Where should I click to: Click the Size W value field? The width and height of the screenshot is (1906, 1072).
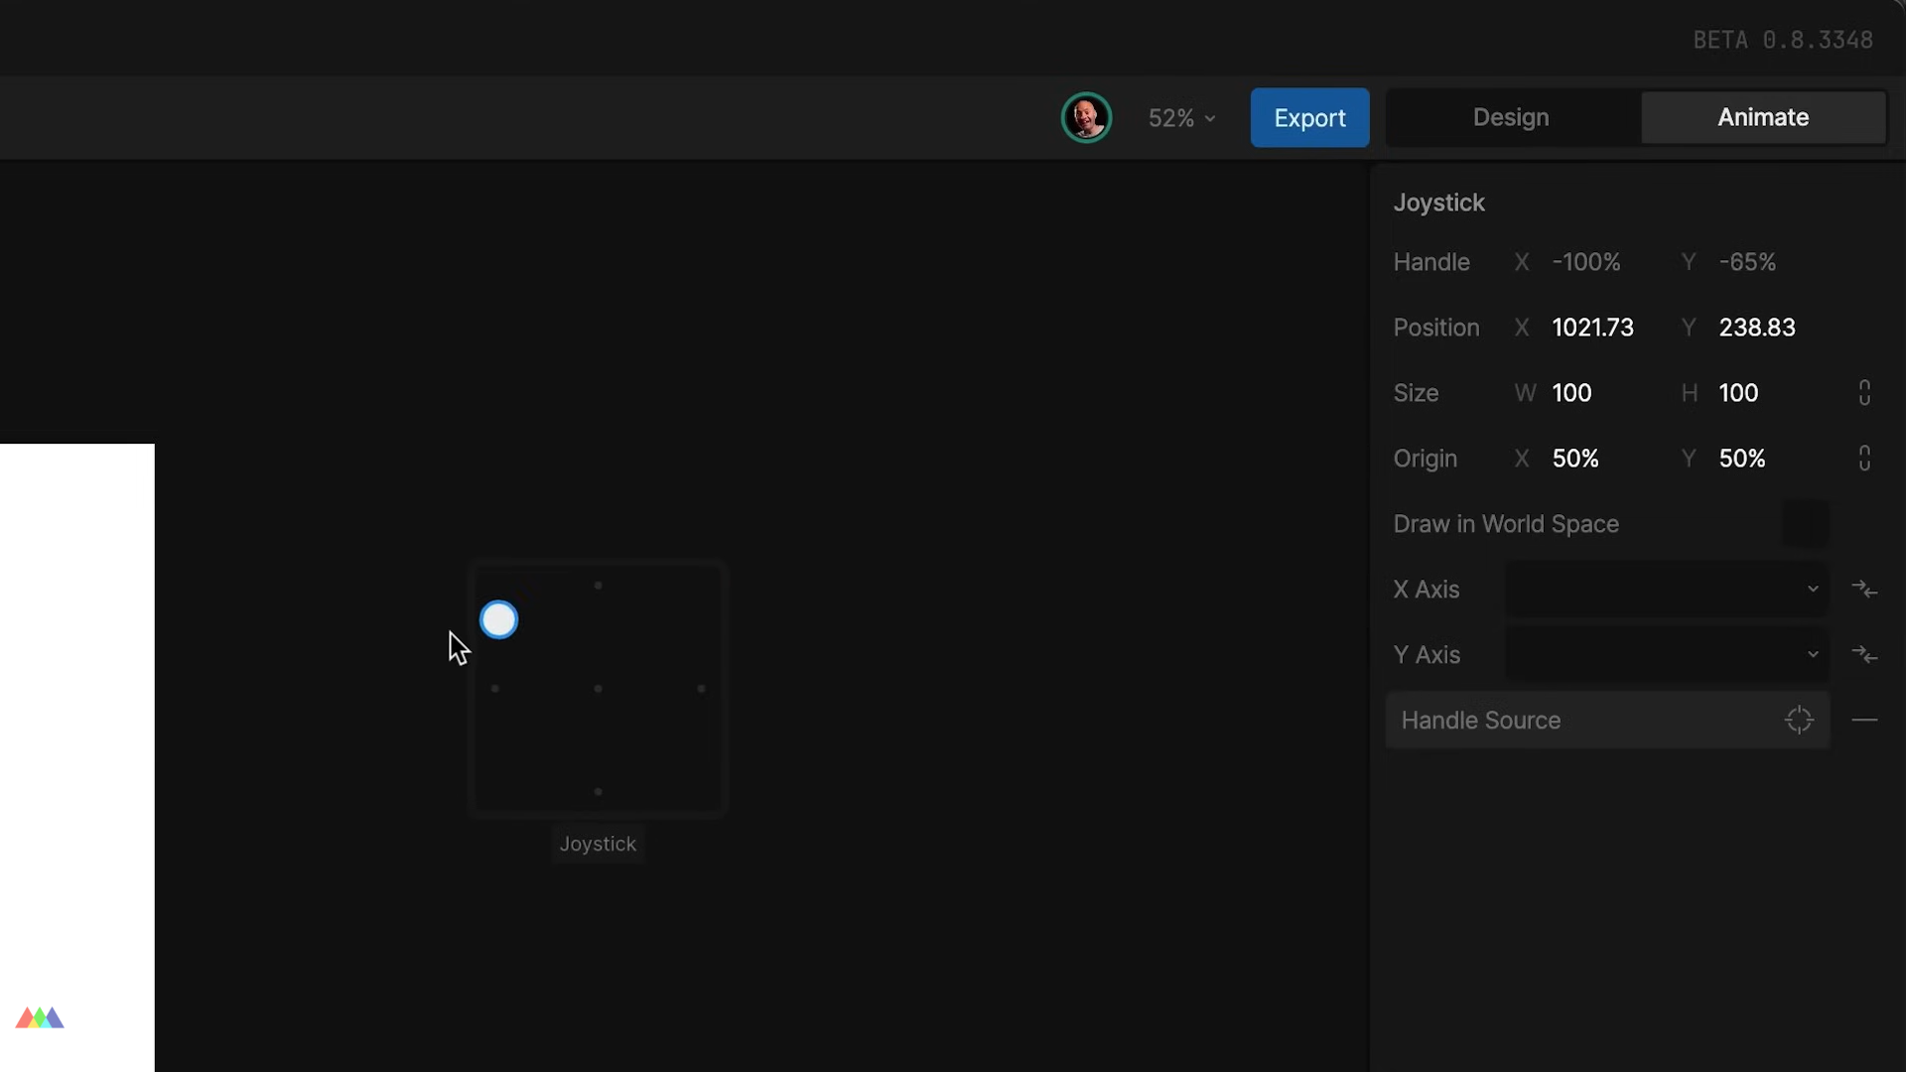tap(1571, 393)
